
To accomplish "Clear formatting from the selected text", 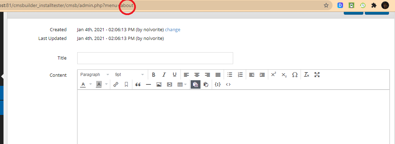I will pos(307,75).
